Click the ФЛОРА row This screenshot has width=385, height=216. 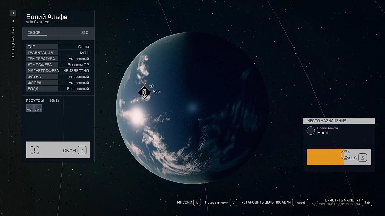click(x=58, y=83)
